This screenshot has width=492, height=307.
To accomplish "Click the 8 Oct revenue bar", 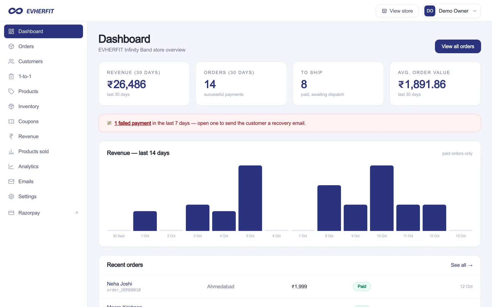I will 329,208.
